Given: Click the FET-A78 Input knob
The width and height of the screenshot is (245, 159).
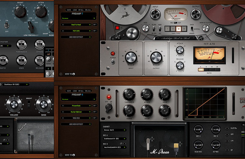Looking at the screenshot, I should click(x=131, y=57).
